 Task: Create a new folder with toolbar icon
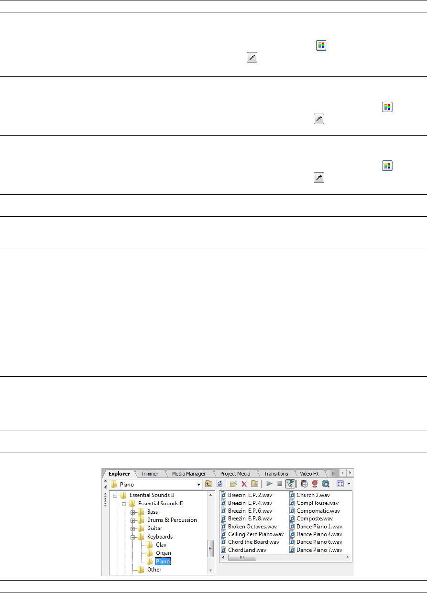pyautogui.click(x=233, y=484)
